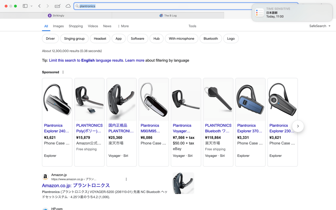Show next sponsored products with carousel arrow
Viewport: 336px width, 210px height.
298,126
